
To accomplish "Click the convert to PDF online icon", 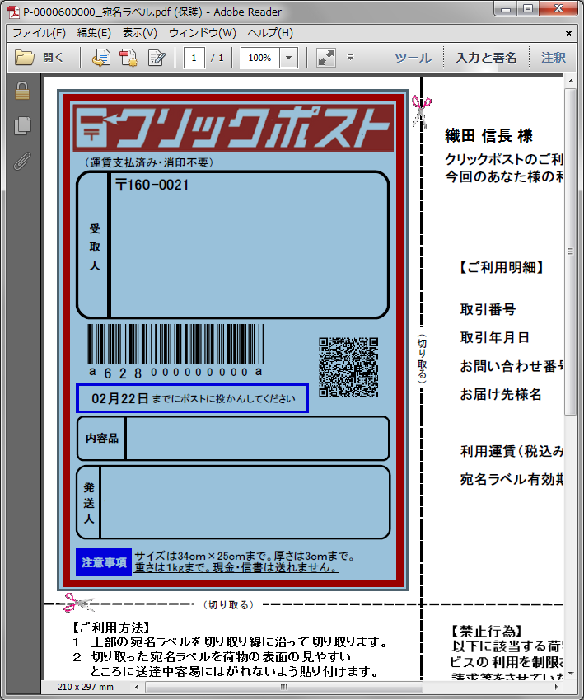I will pyautogui.click(x=101, y=58).
